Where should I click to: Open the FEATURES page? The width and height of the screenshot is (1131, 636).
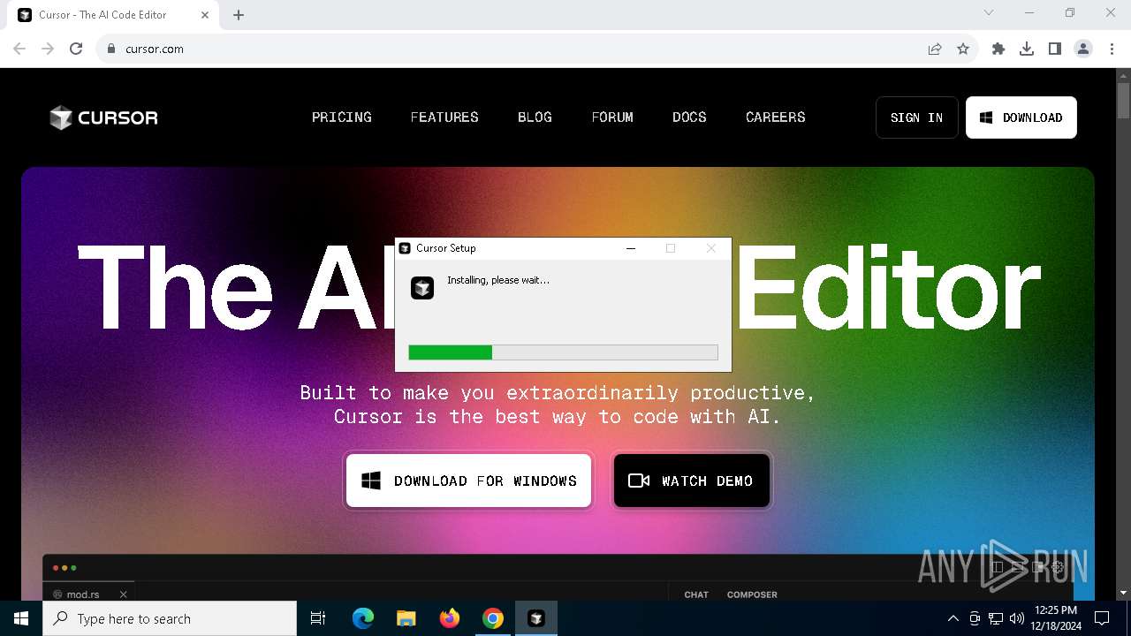point(444,117)
